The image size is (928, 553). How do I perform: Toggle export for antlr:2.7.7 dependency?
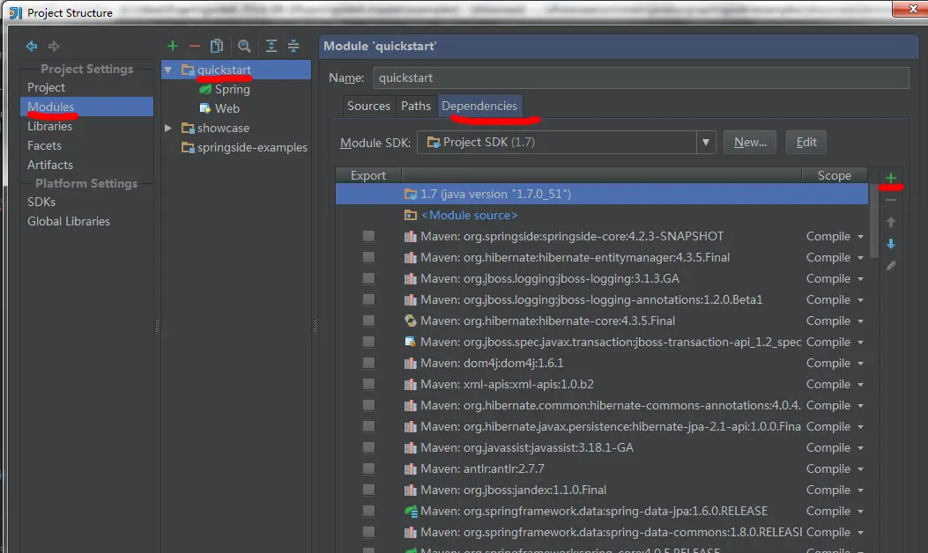[x=368, y=469]
